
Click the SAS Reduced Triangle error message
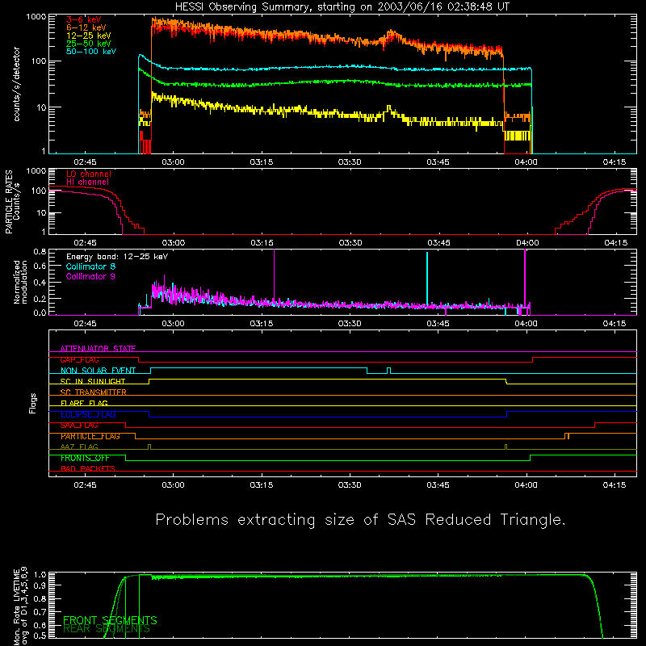[360, 520]
